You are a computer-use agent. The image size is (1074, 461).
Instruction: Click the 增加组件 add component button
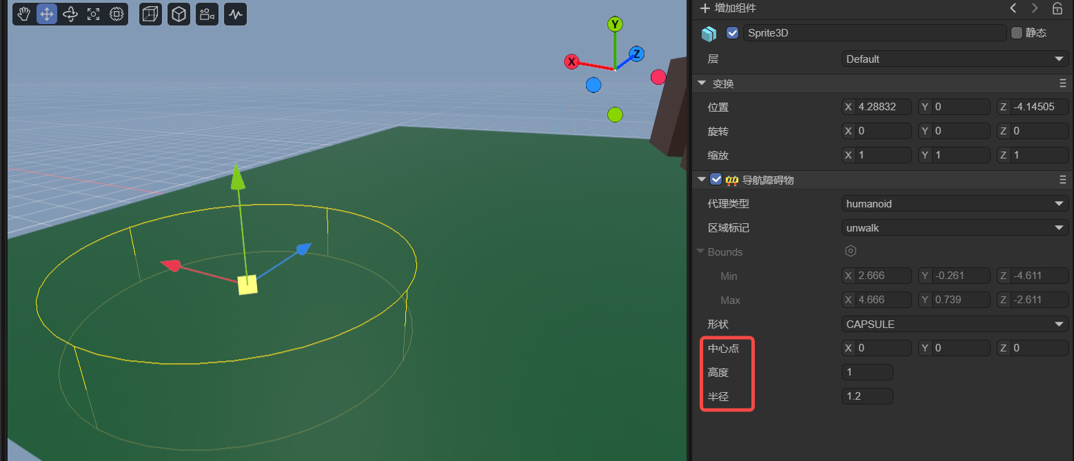(x=729, y=8)
